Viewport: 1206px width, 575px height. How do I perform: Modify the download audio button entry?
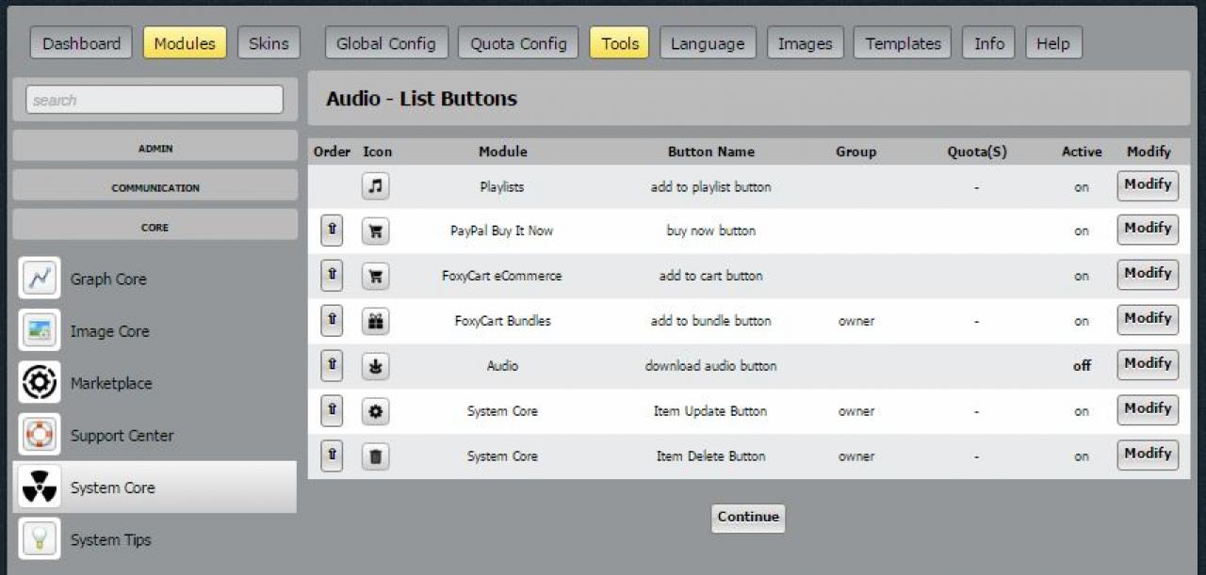[x=1147, y=364]
